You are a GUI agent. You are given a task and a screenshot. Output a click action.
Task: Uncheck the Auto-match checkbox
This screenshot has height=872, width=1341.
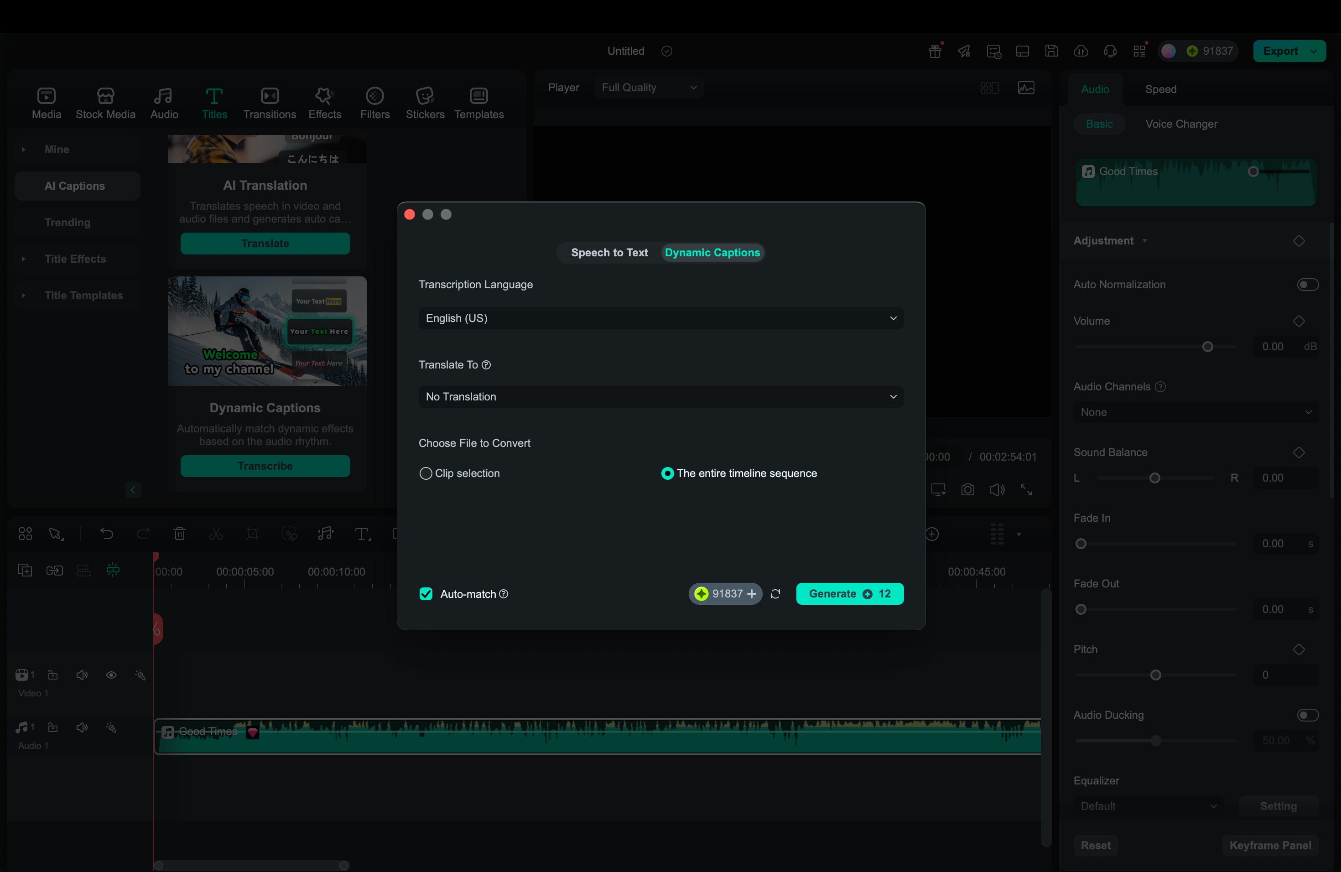[x=426, y=594]
